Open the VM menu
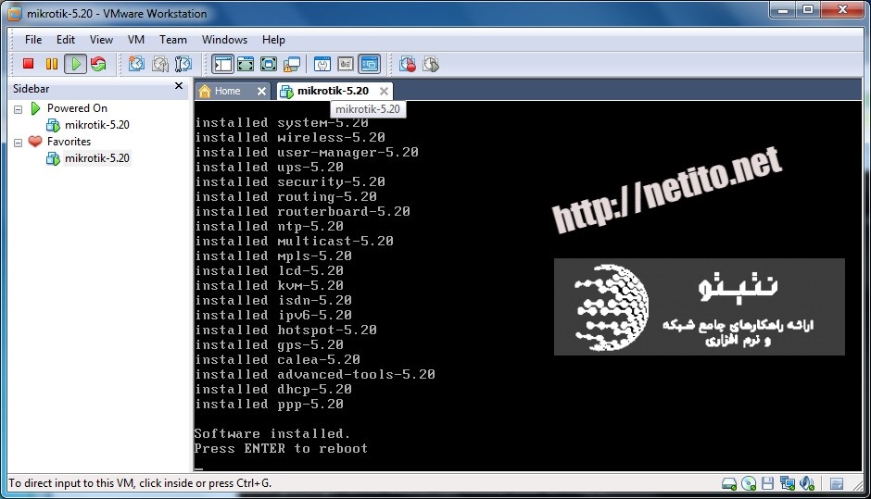 (136, 40)
